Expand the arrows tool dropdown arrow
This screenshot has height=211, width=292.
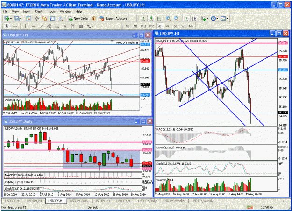[x=93, y=27]
